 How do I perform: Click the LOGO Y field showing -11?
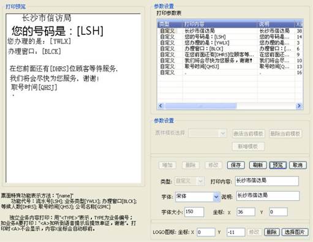[x=236, y=232]
